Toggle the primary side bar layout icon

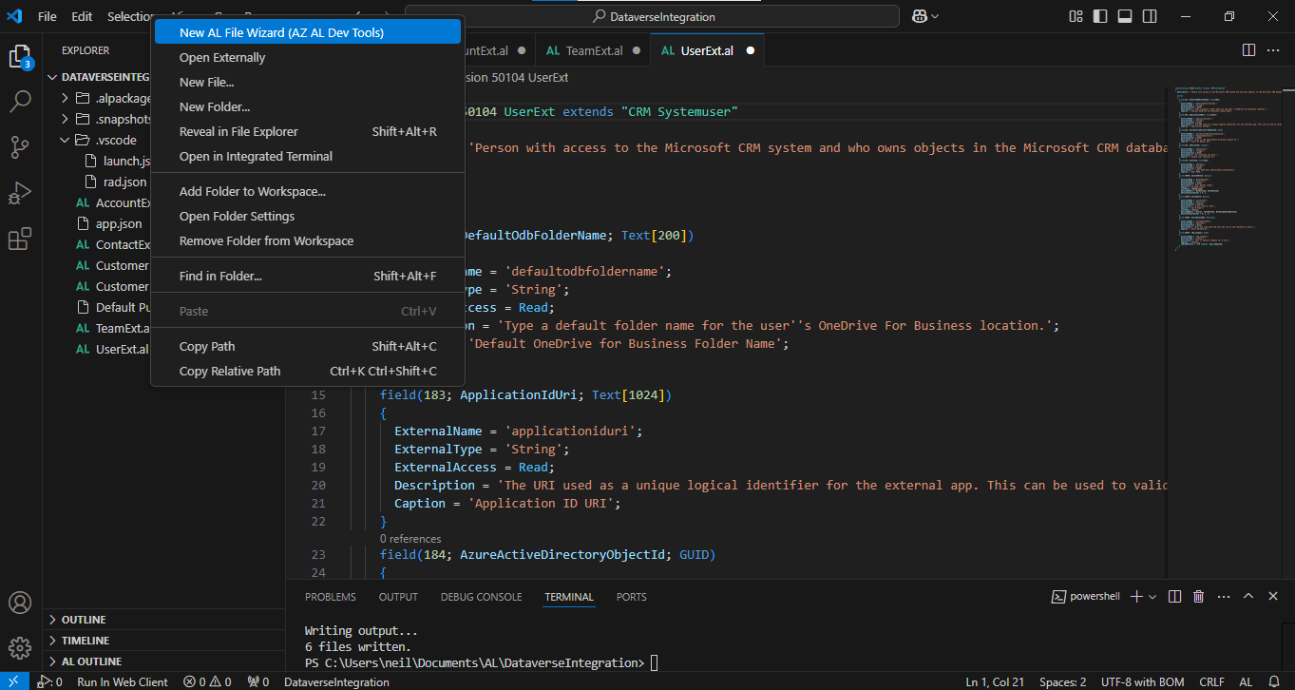click(x=1100, y=16)
